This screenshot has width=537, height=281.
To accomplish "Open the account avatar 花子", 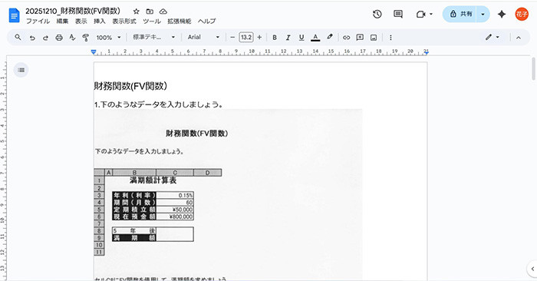I will click(522, 14).
